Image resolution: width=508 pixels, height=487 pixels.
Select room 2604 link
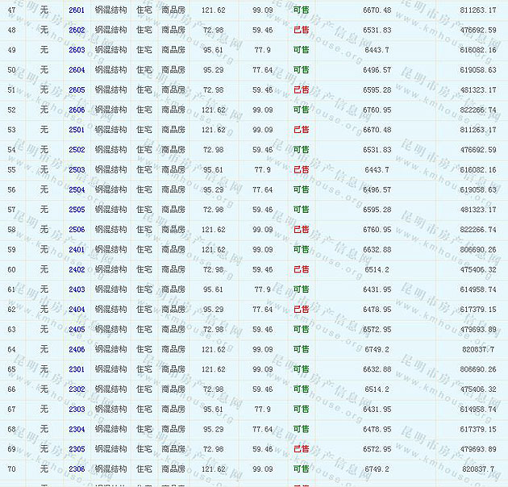click(x=77, y=70)
